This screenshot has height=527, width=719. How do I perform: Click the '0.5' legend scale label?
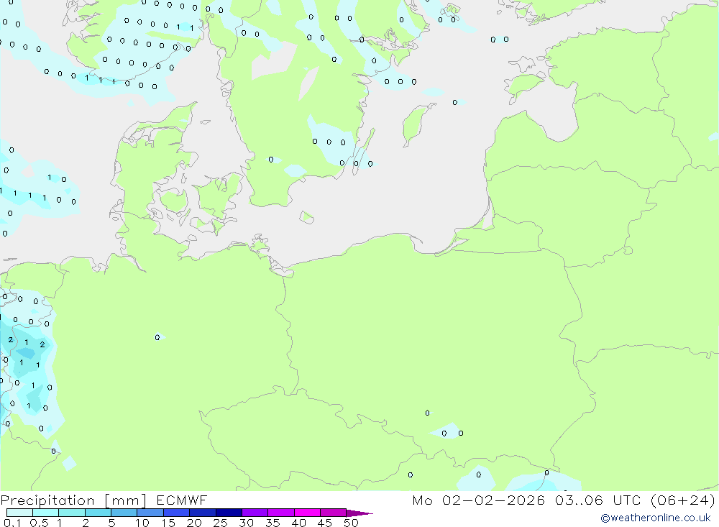click(x=39, y=523)
